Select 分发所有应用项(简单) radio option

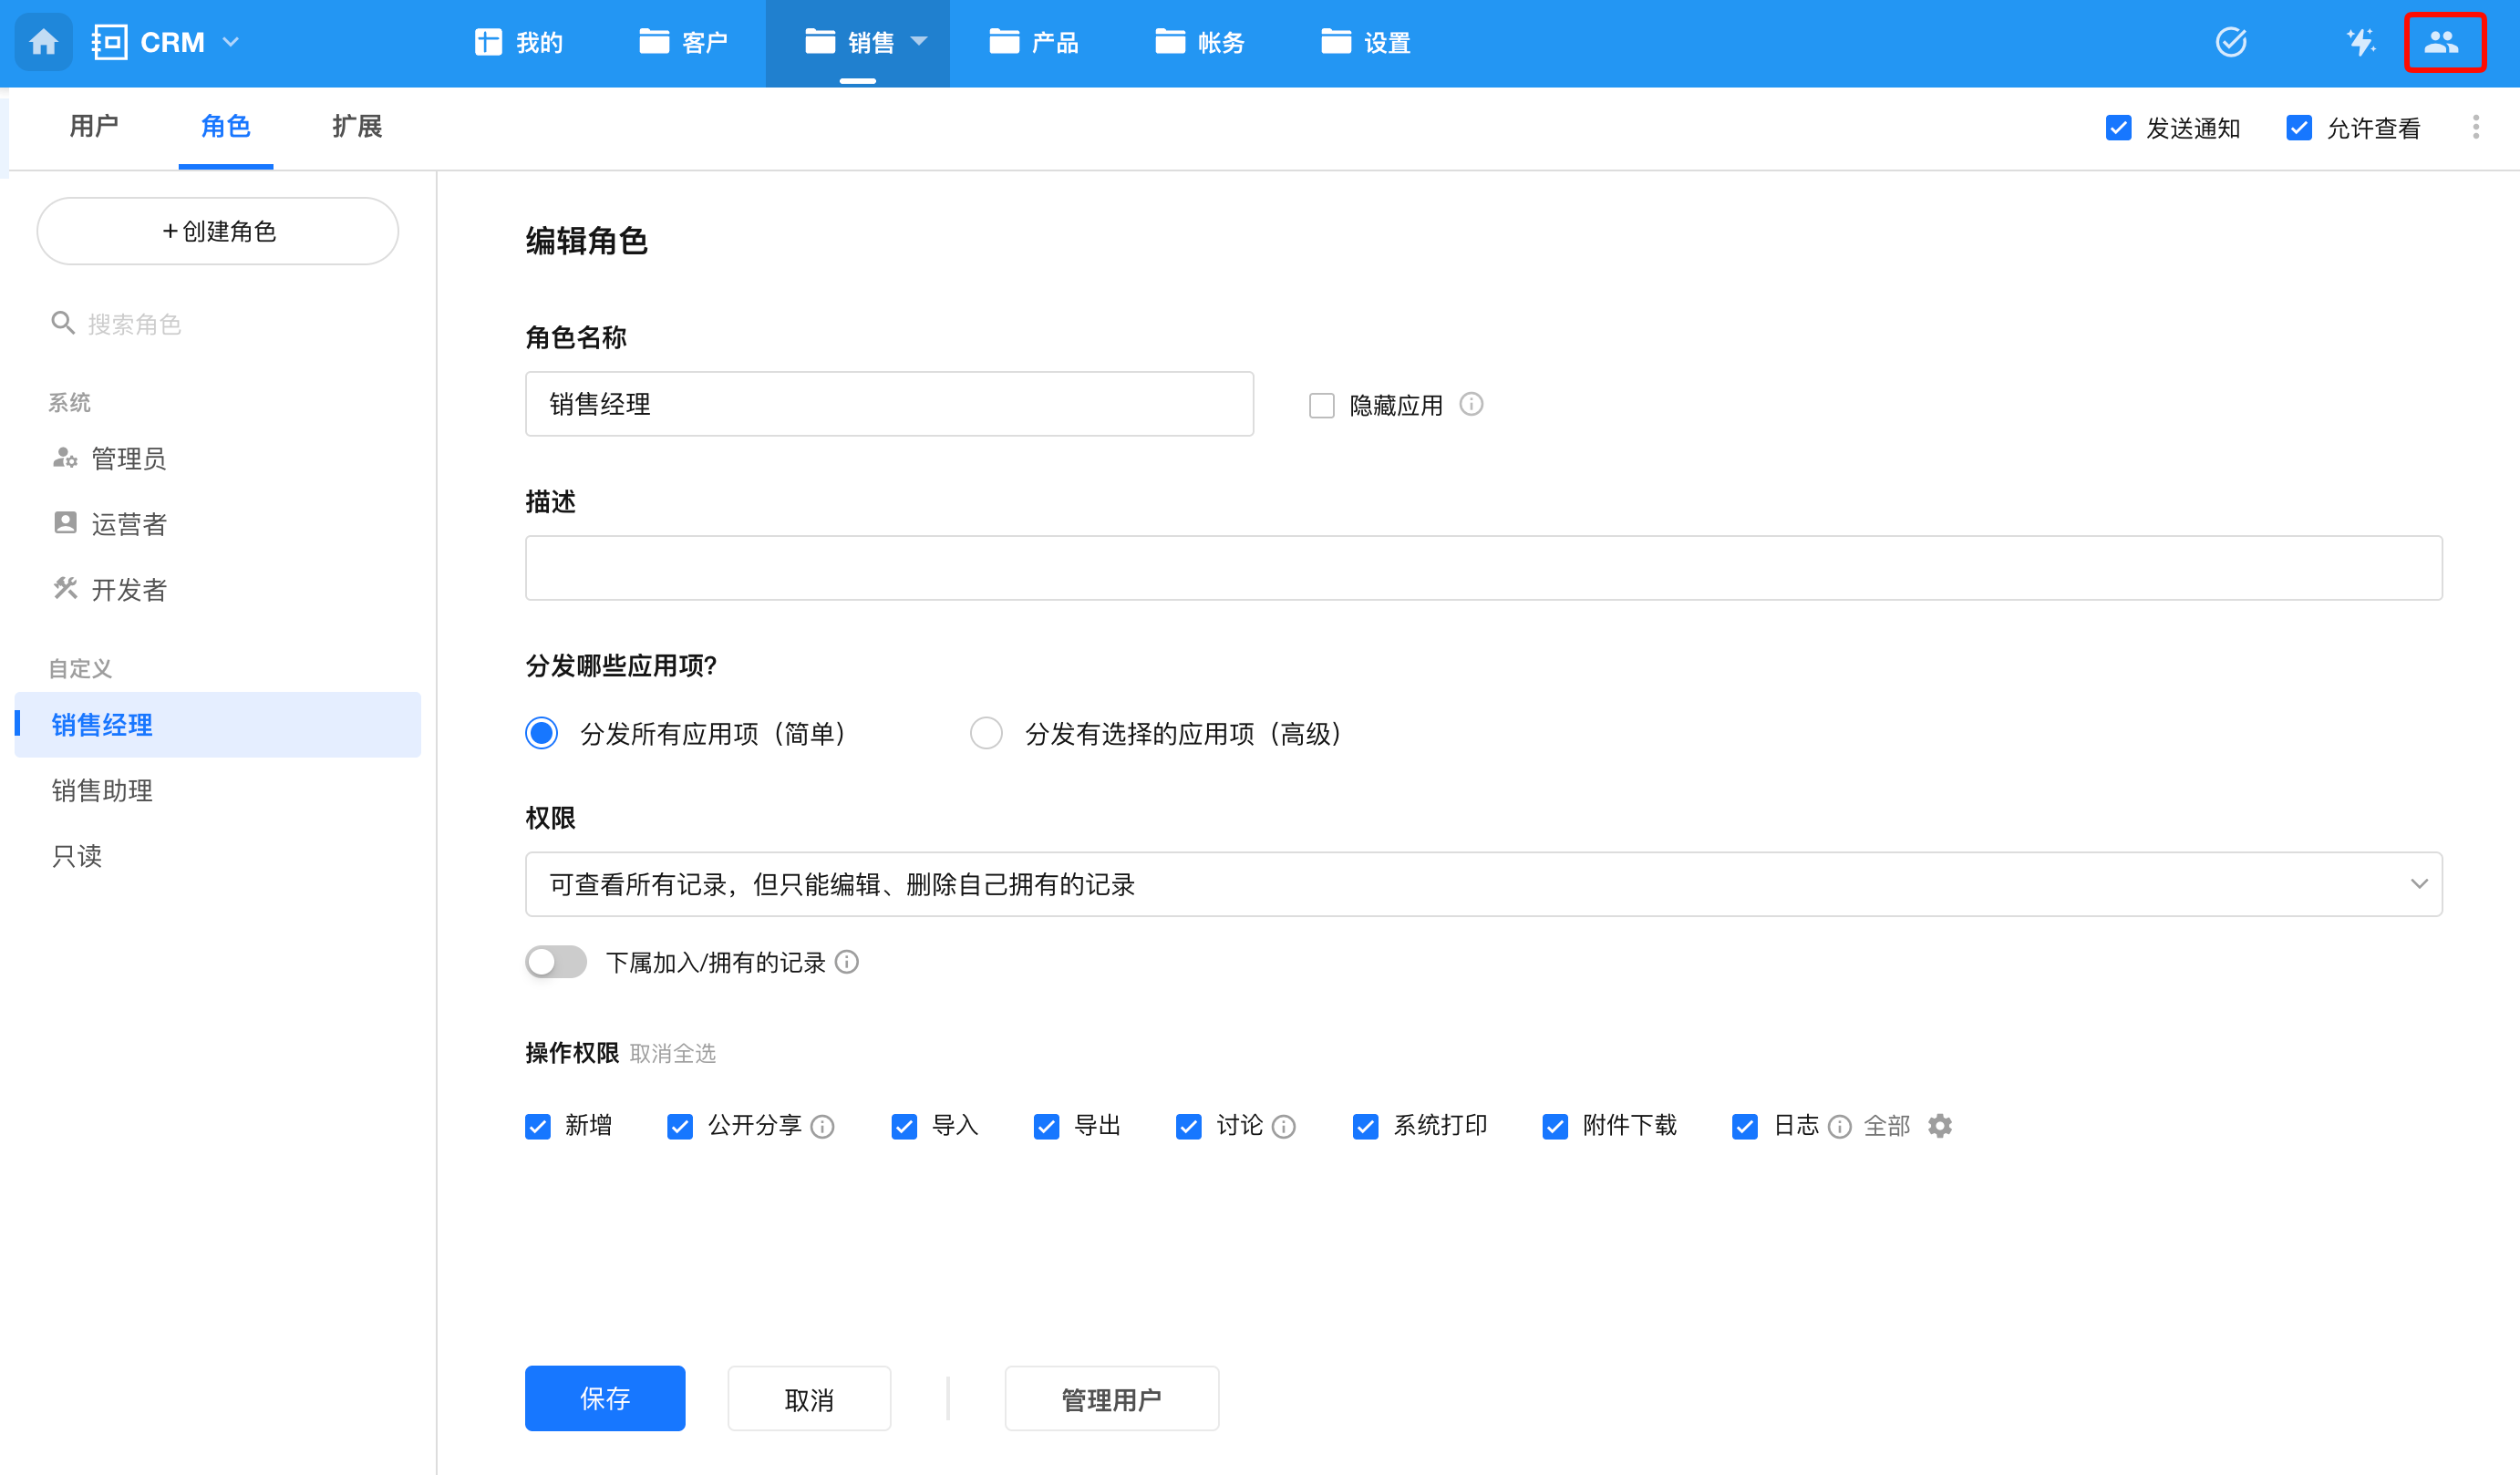pyautogui.click(x=542, y=733)
